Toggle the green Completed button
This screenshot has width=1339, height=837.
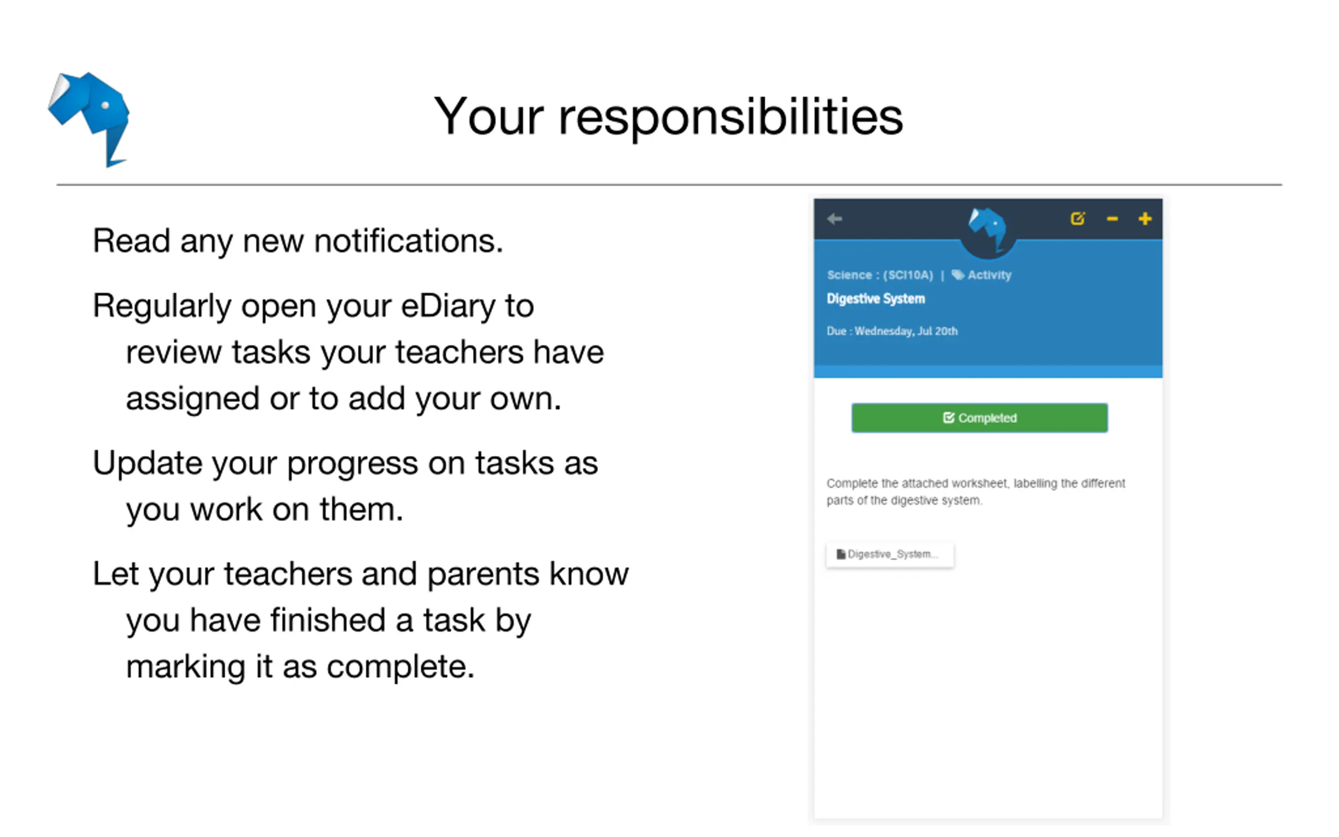point(979,418)
